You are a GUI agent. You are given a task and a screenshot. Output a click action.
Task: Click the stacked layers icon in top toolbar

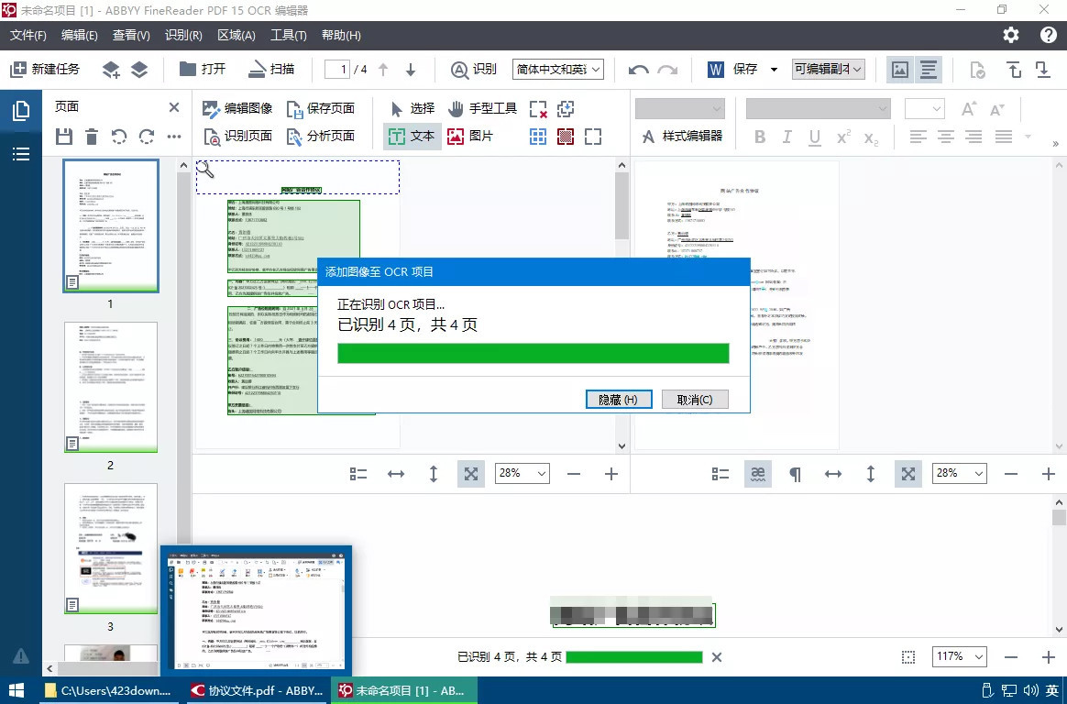click(139, 70)
